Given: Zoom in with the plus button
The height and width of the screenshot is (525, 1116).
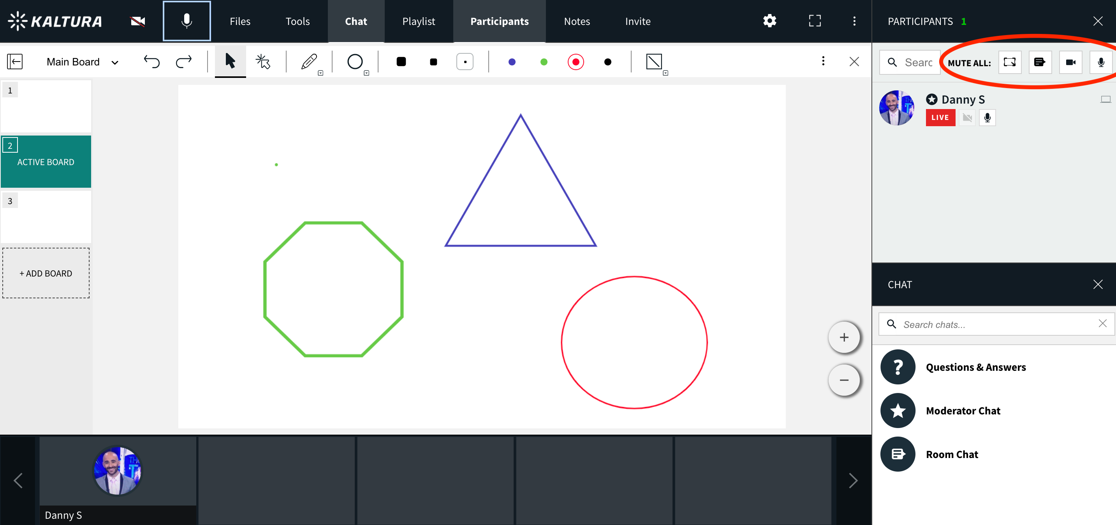Looking at the screenshot, I should pyautogui.click(x=843, y=337).
